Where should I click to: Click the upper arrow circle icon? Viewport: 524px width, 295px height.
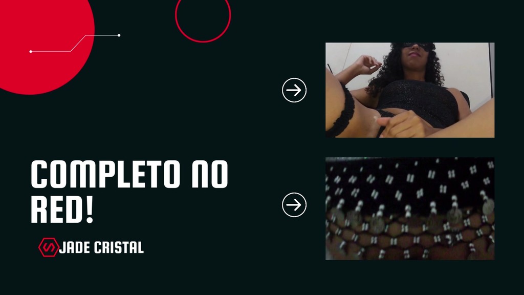pos(294,90)
